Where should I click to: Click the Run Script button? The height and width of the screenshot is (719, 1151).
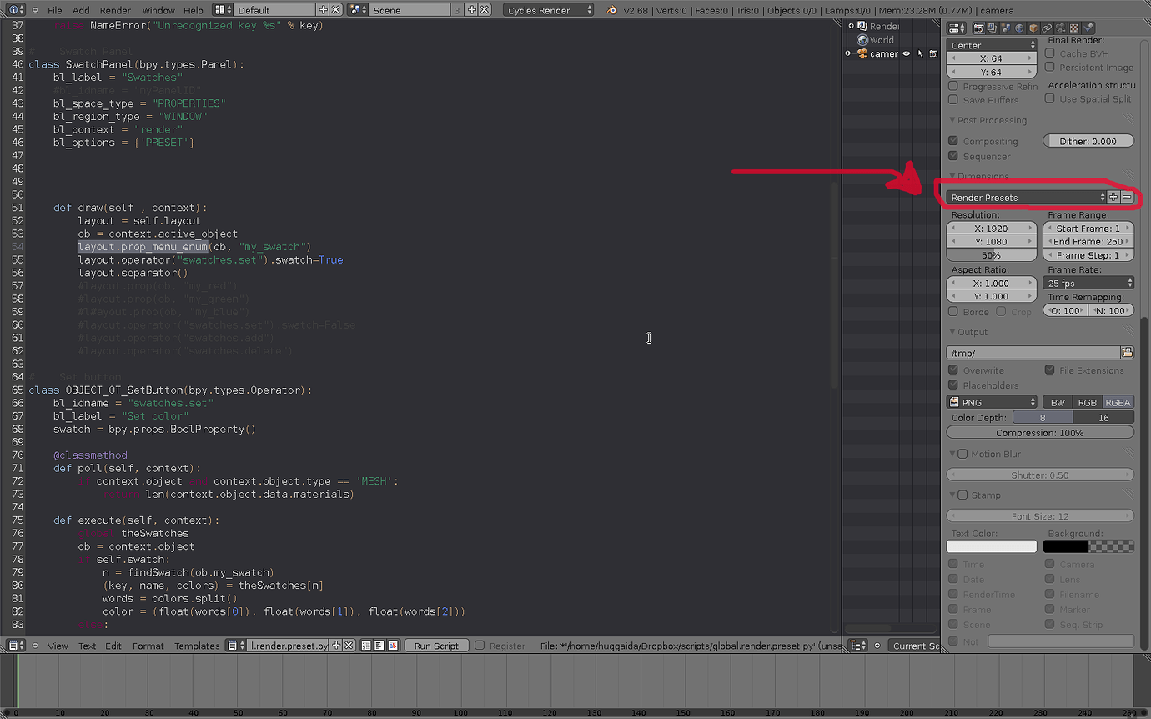pos(436,646)
